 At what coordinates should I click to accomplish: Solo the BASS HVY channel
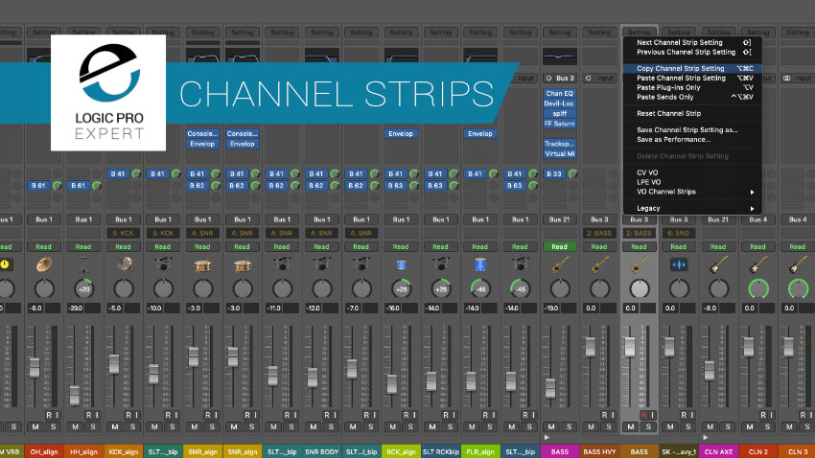[x=609, y=426]
